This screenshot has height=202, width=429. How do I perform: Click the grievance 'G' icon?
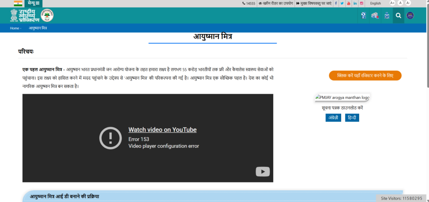pos(387,15)
